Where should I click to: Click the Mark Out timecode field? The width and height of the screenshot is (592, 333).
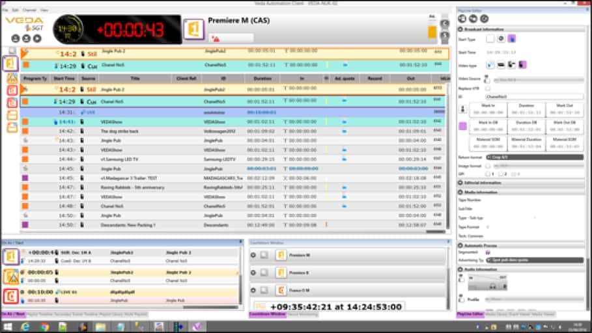(565, 113)
